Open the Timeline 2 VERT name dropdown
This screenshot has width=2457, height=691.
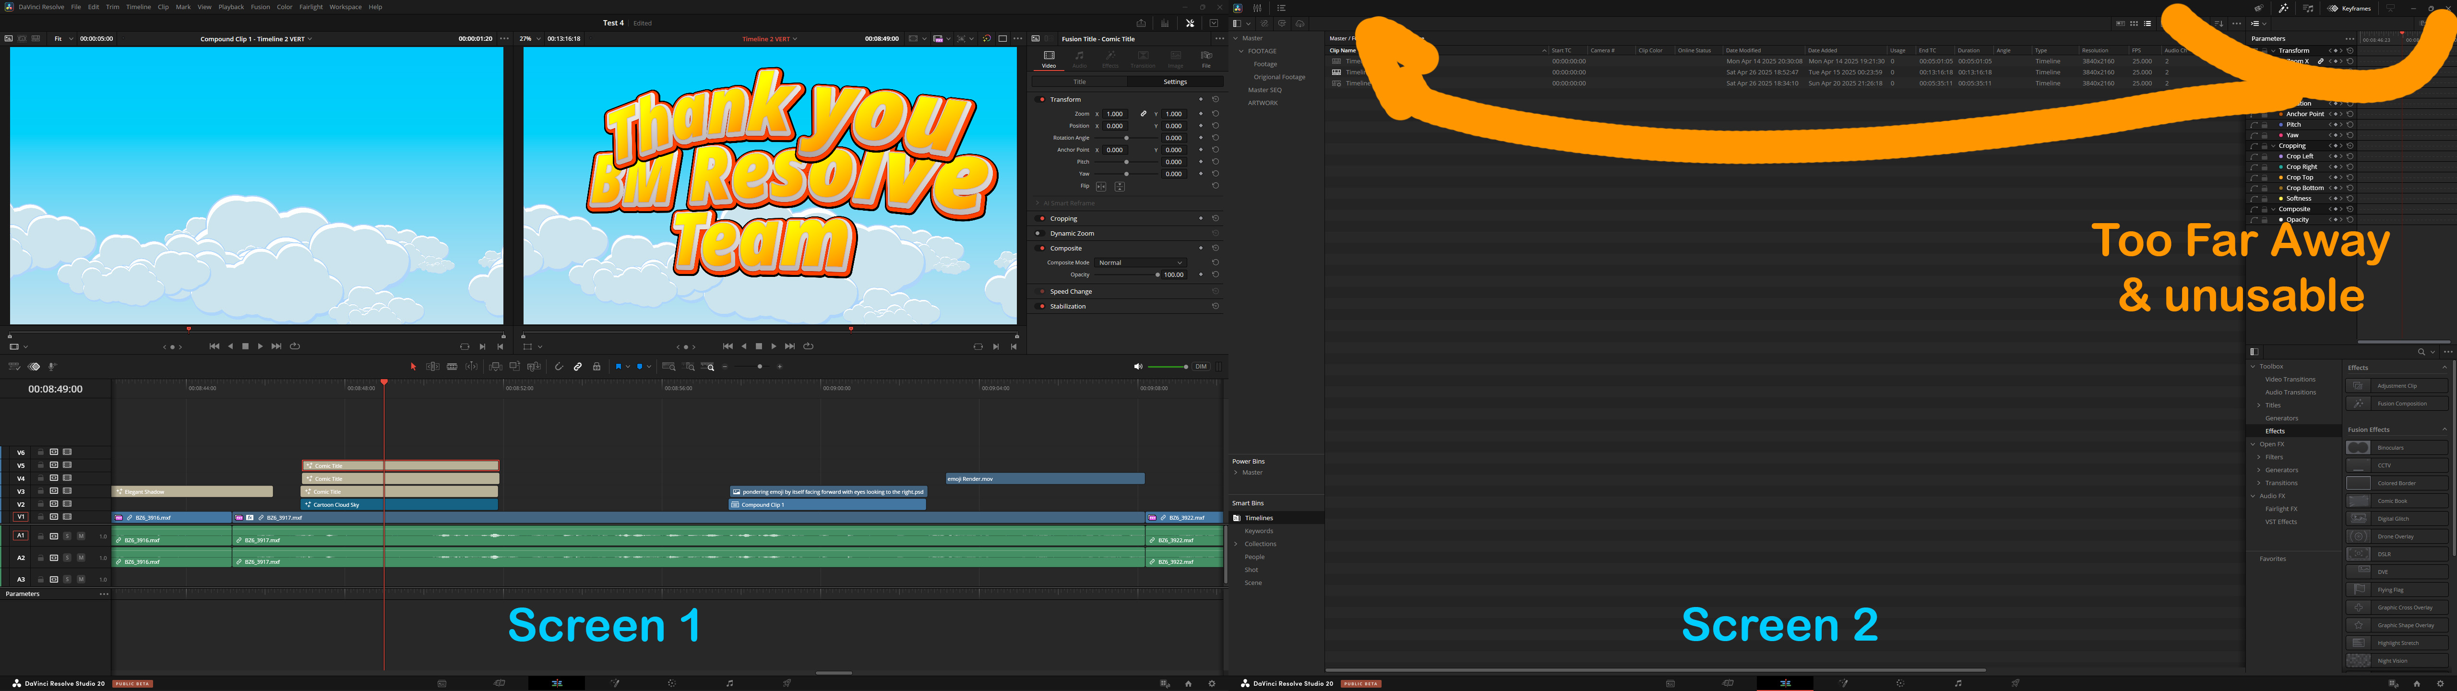(771, 39)
